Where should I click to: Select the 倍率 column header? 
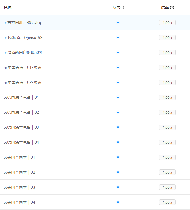click(165, 7)
